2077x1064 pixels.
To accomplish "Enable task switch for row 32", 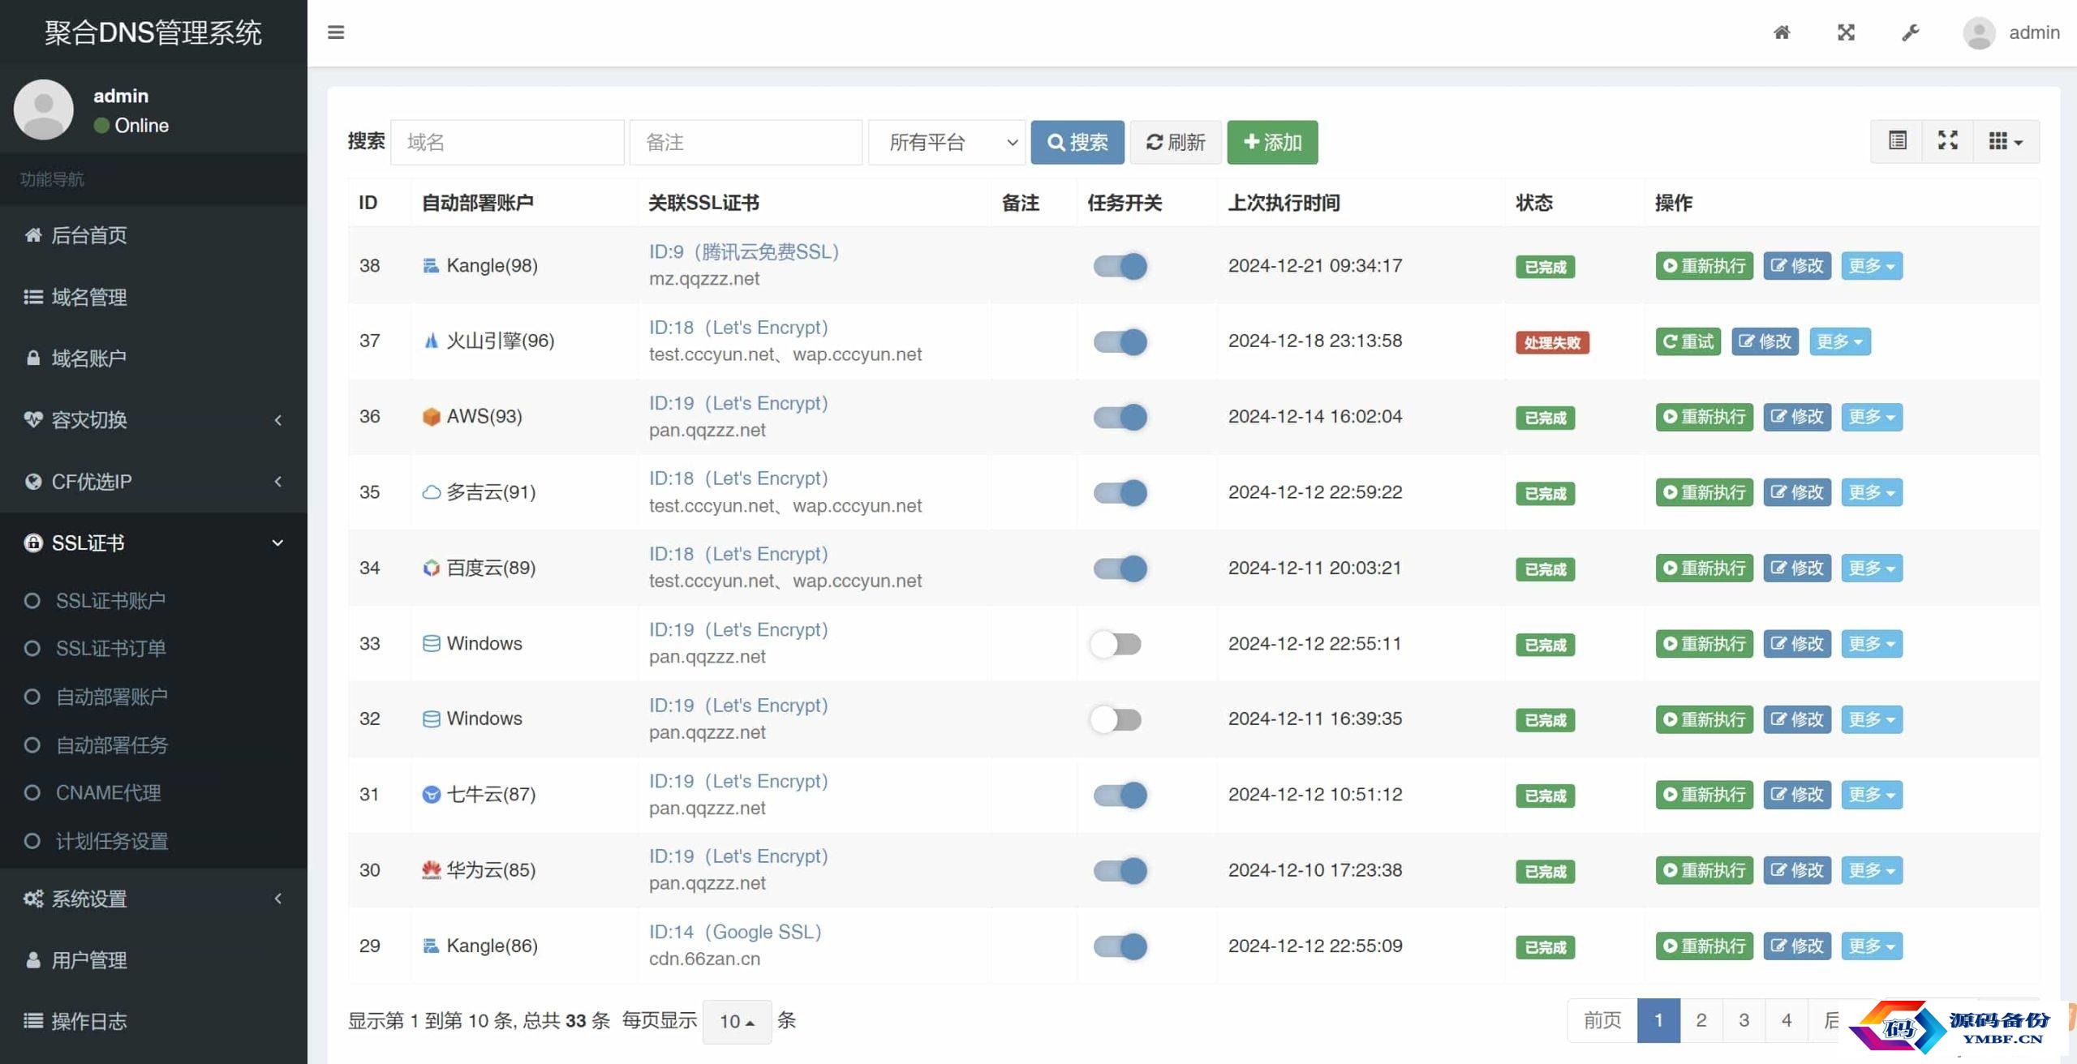I will 1116,719.
